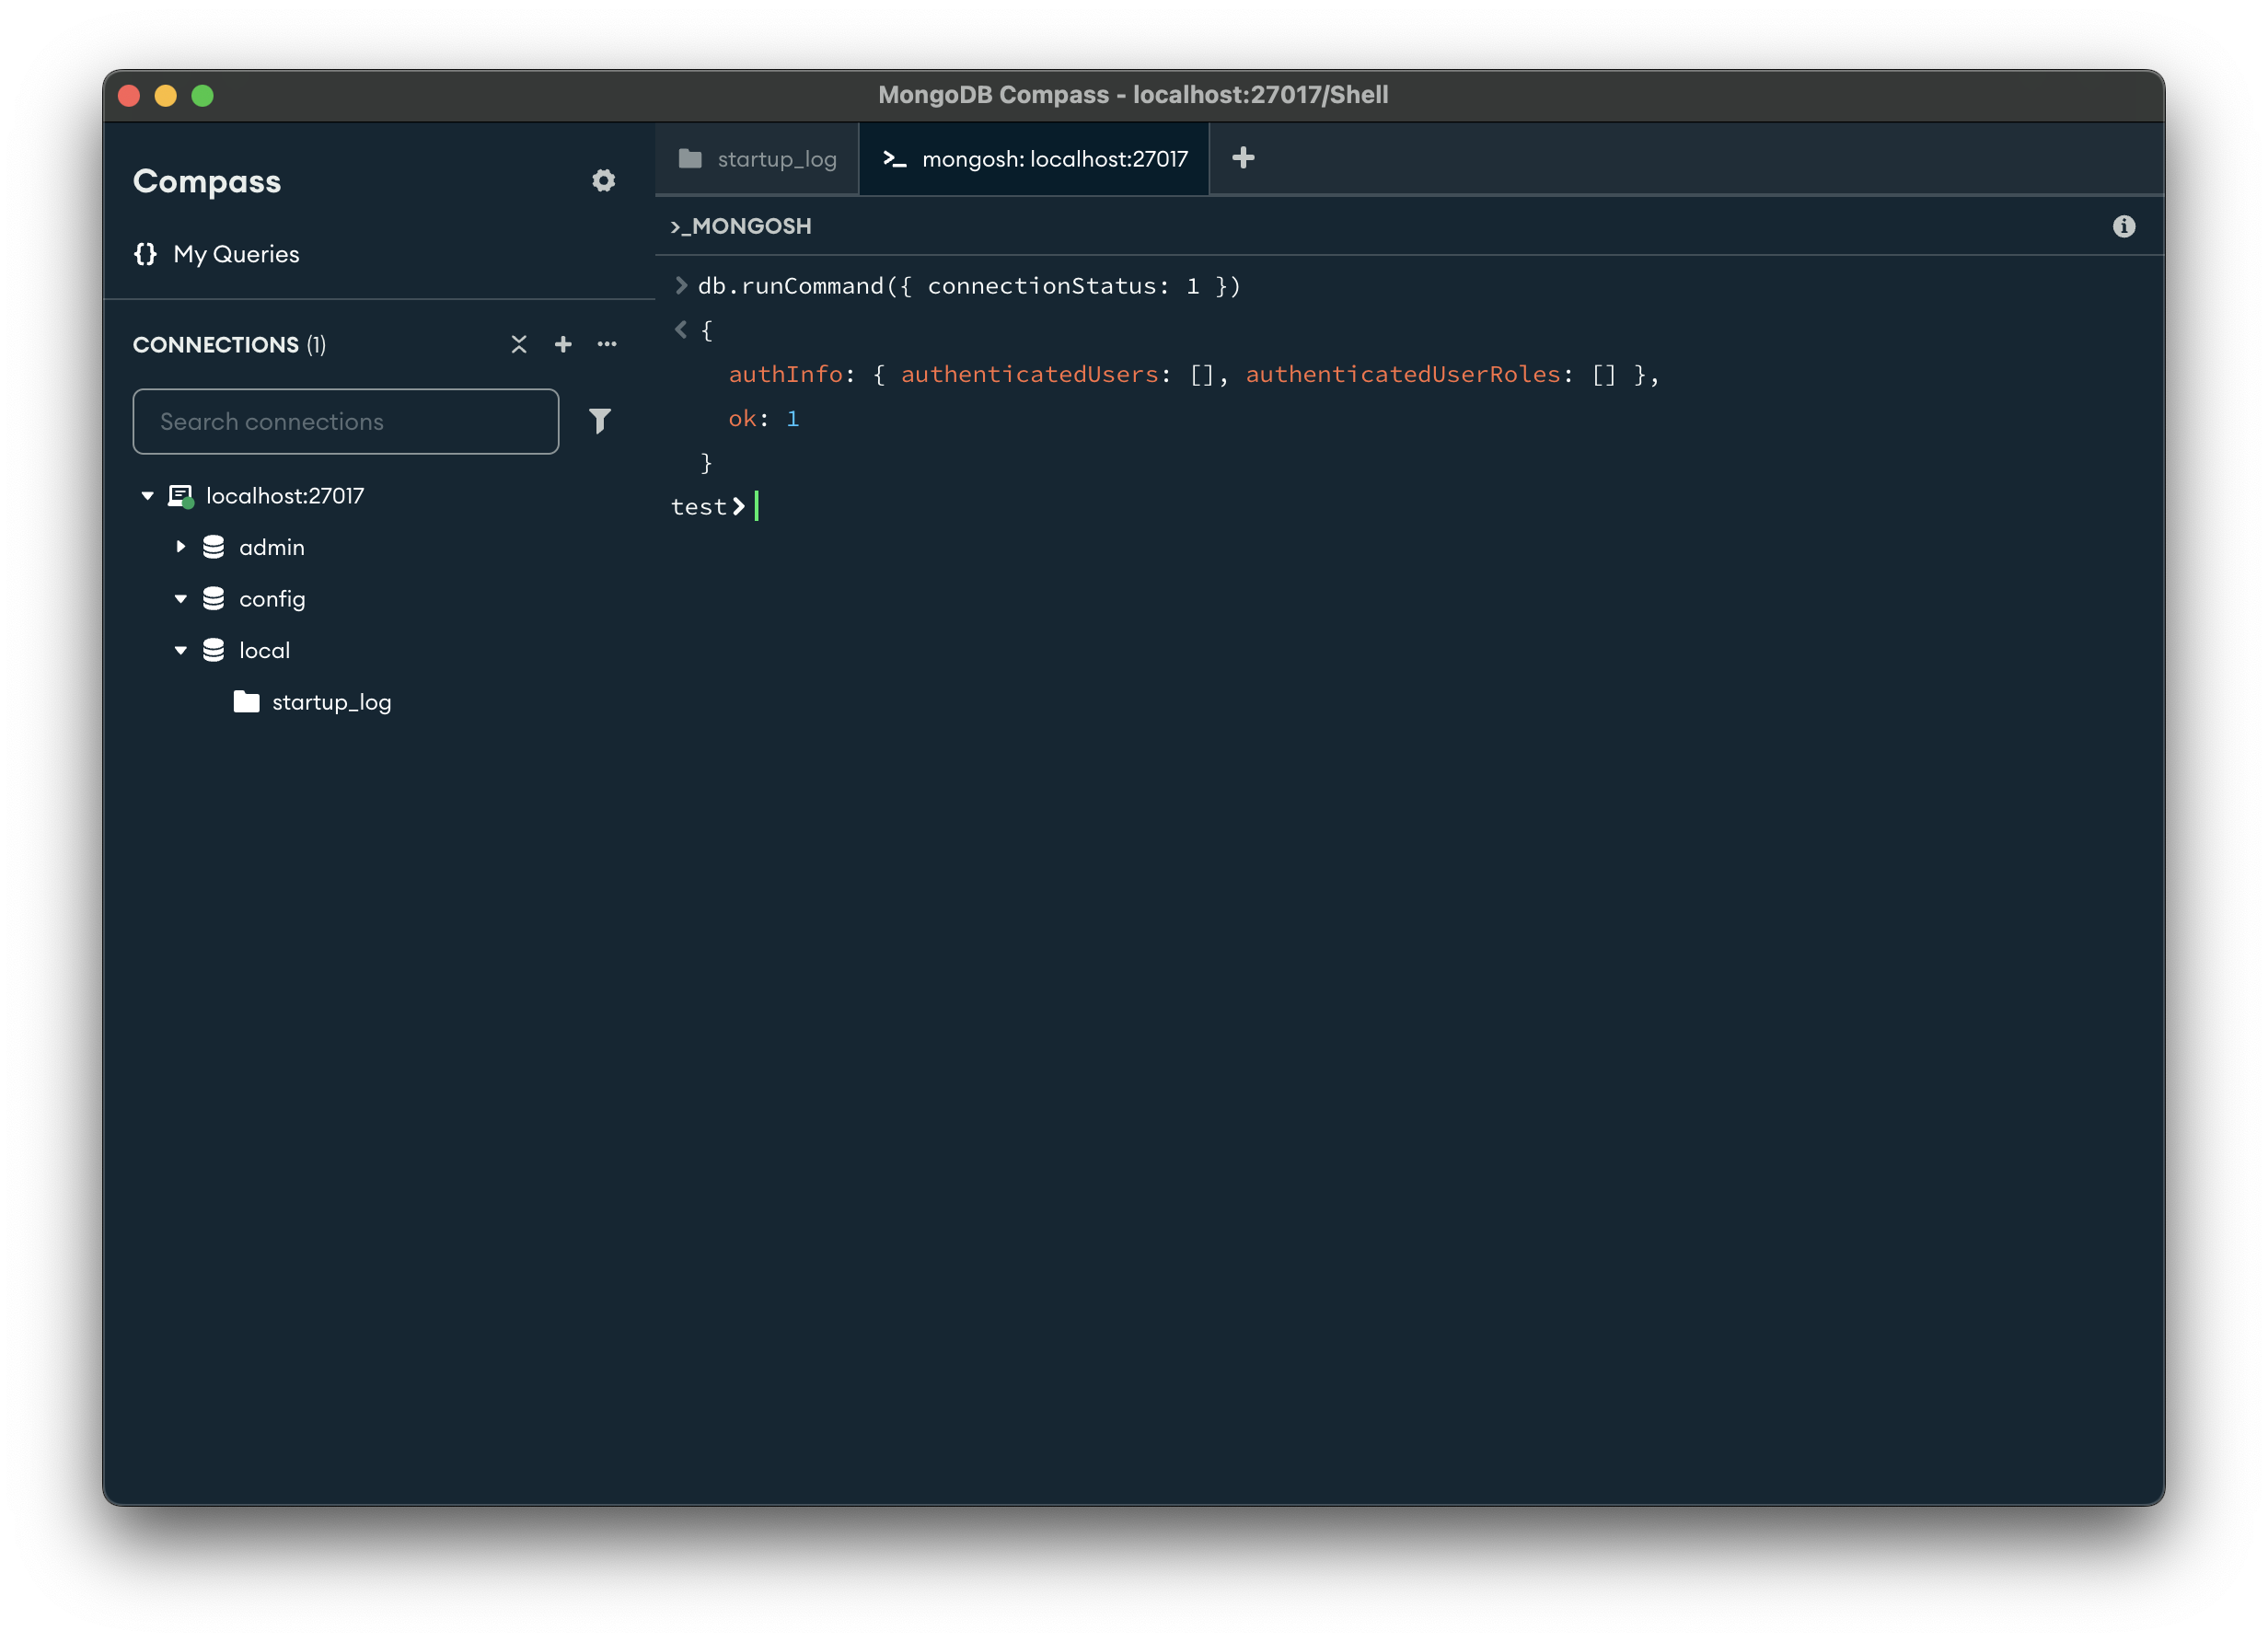Image resolution: width=2268 pixels, height=1642 pixels.
Task: Click the authenticatedUsers key in output
Action: (x=1030, y=375)
